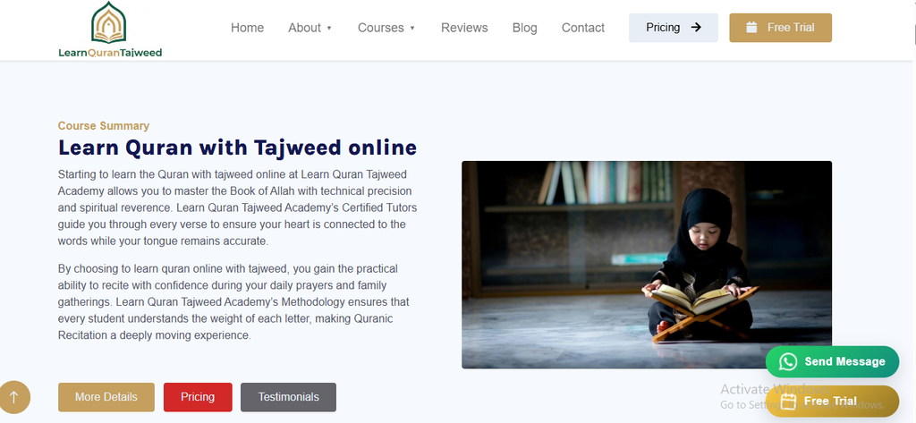
Task: Open the Blog menu item
Action: [x=524, y=28]
